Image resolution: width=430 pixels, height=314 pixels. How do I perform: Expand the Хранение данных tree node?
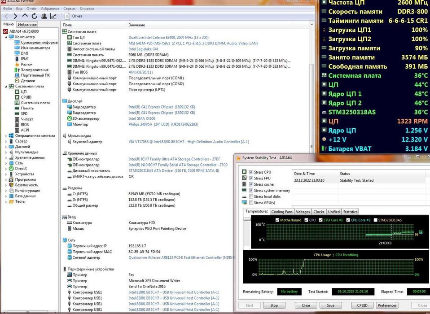pyautogui.click(x=5, y=157)
